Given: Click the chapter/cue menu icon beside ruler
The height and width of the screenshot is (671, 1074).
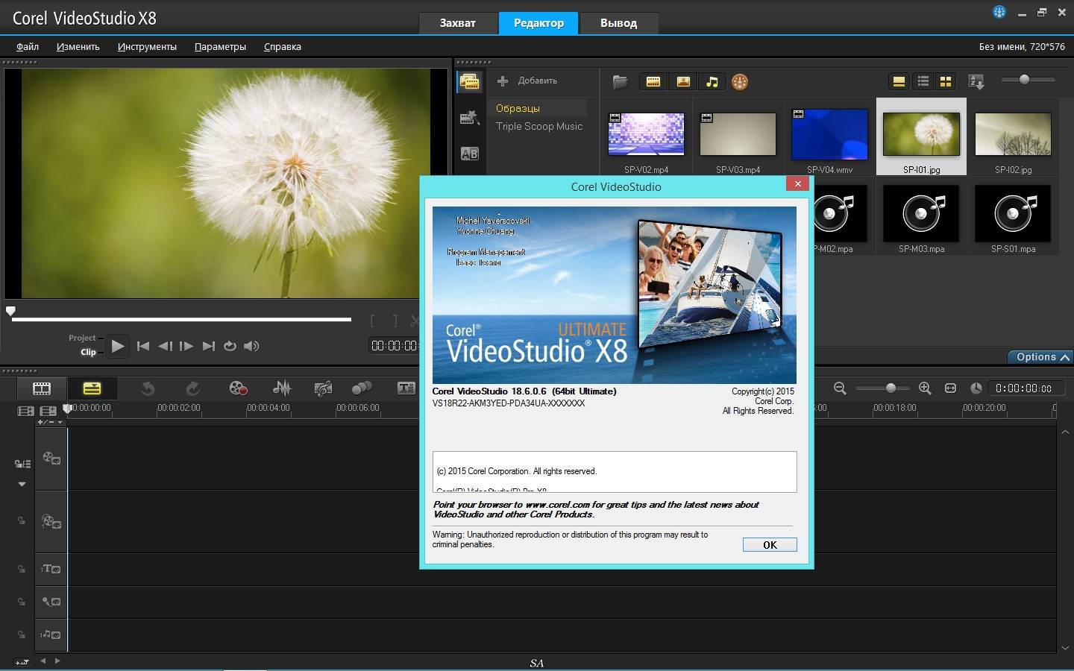Looking at the screenshot, I should pyautogui.click(x=48, y=411).
